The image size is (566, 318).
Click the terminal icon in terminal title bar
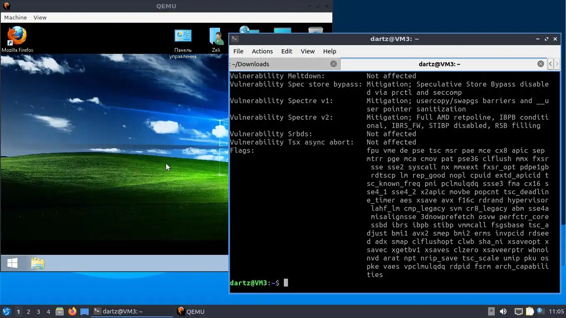point(235,39)
